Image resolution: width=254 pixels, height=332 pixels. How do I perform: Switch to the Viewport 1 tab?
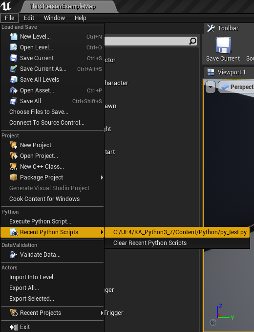click(229, 72)
